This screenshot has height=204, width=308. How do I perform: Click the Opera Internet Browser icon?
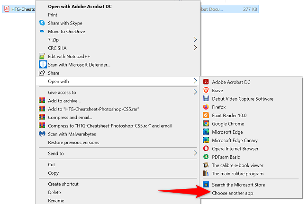206,148
